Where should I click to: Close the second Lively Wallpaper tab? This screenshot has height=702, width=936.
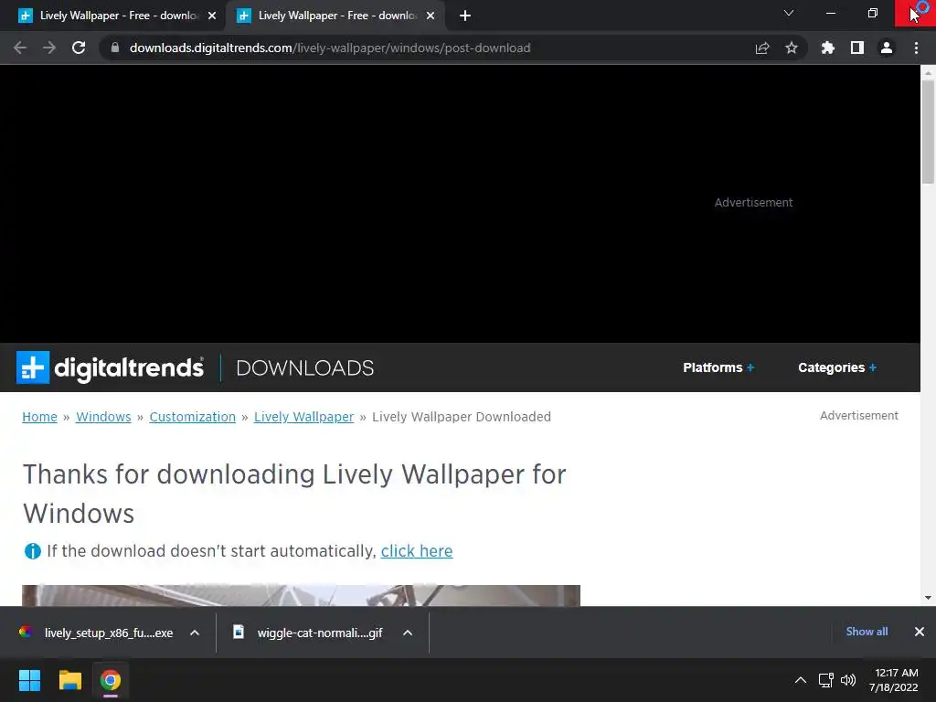(x=431, y=16)
